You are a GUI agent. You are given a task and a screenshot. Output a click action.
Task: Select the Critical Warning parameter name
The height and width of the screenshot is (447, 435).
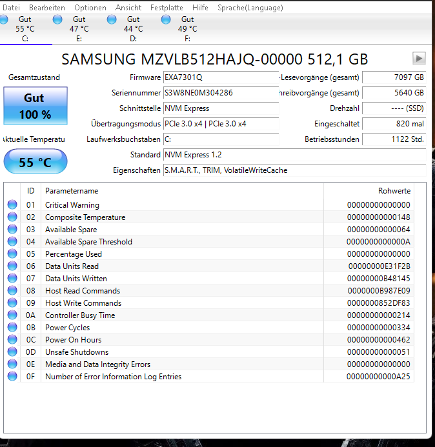(x=72, y=205)
